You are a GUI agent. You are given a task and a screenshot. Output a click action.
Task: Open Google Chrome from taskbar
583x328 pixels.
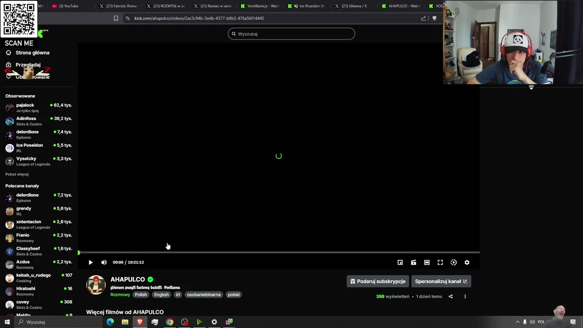pos(169,322)
